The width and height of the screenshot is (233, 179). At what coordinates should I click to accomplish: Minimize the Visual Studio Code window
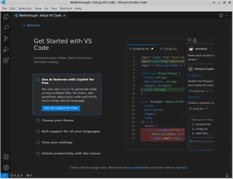click(219, 2)
